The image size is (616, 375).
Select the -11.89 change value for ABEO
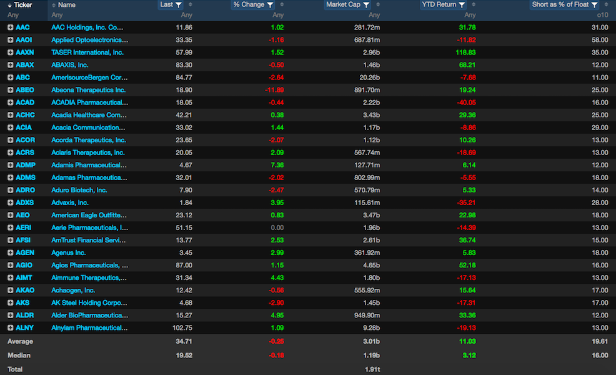tap(274, 90)
